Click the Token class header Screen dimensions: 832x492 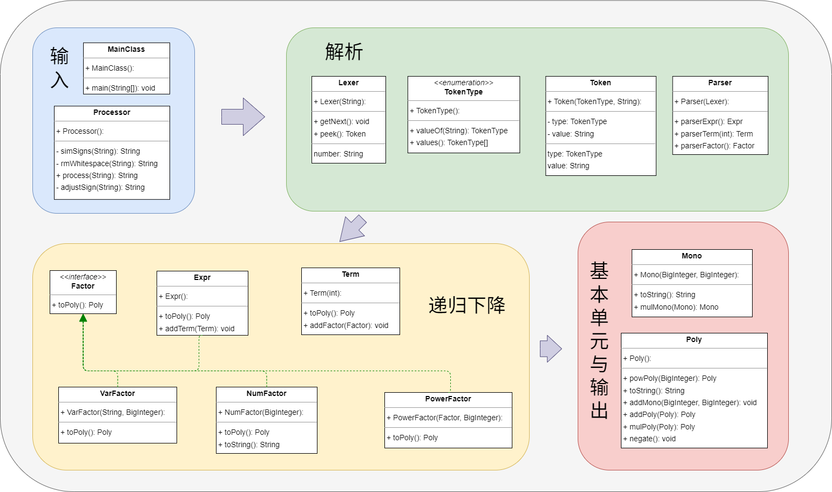[601, 83]
